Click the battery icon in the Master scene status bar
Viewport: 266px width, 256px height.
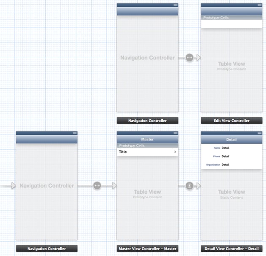[x=175, y=133]
